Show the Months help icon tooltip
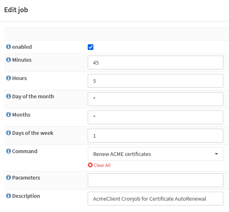The height and width of the screenshot is (212, 229). click(x=9, y=115)
